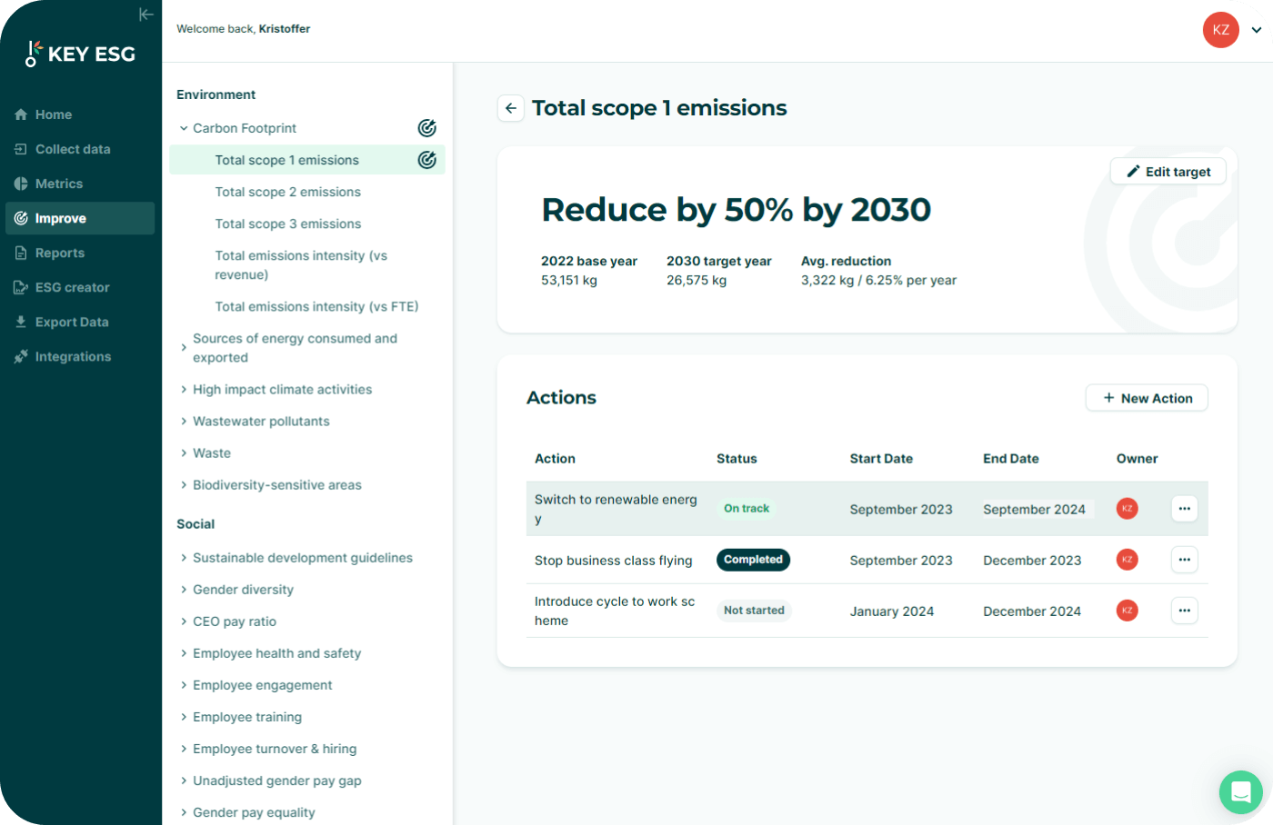Create a New Action
This screenshot has height=825, width=1273.
1146,398
